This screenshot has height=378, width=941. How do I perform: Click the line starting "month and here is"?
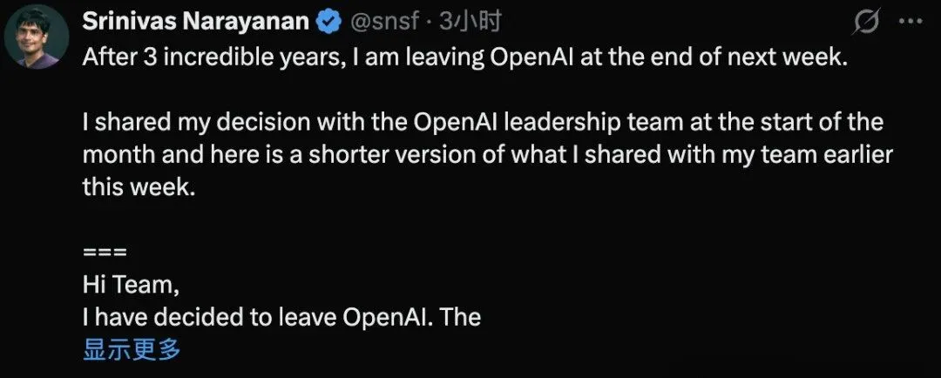click(x=488, y=154)
